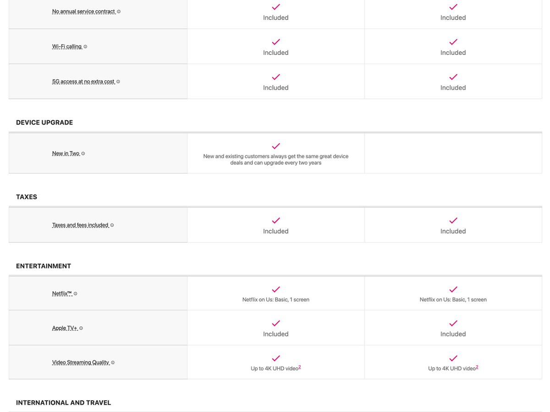Image resolution: width=550 pixels, height=412 pixels.
Task: Click info icon beside Taxes and fees included
Action: point(112,225)
